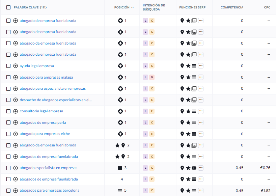The width and height of the screenshot is (276, 196).
Task: Click the CPC column header
Action: point(267,7)
